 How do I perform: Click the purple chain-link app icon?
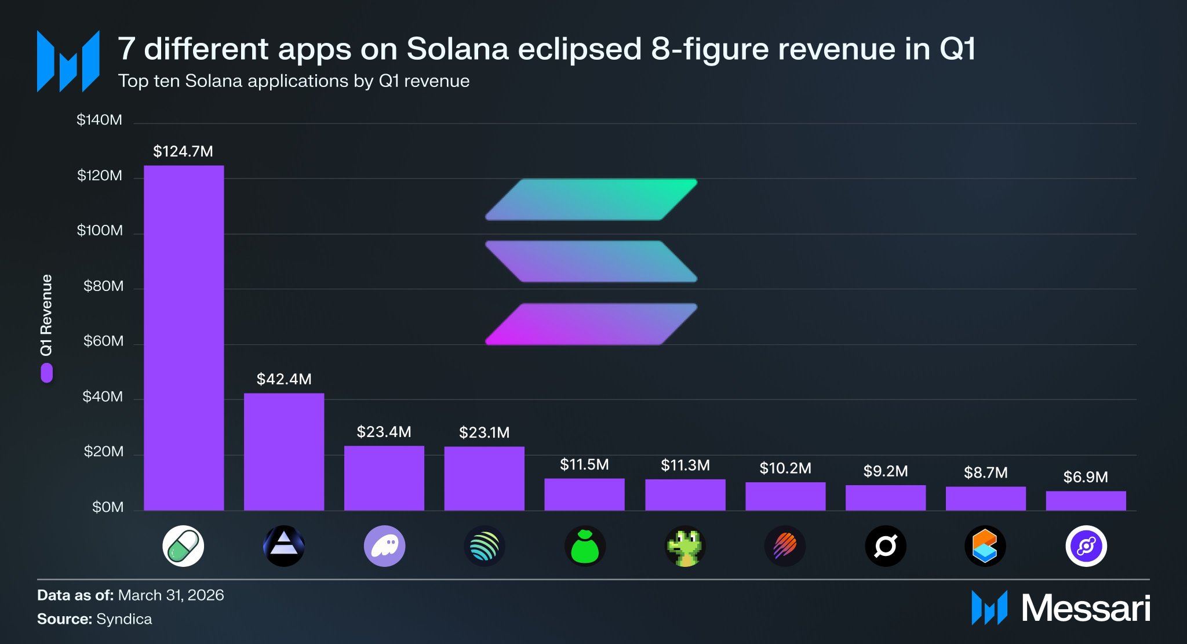[x=1086, y=546]
